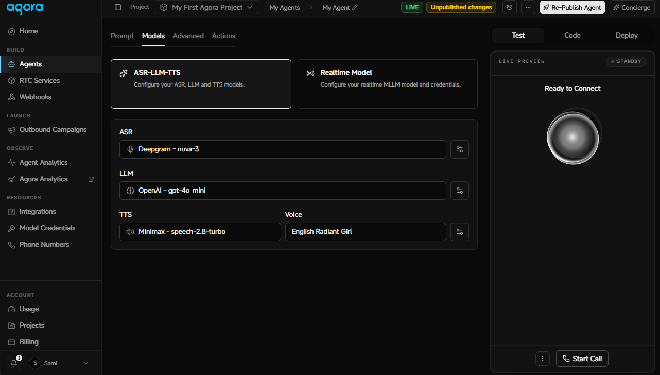Click the Outbound Campaigns megaphone icon
The image size is (660, 375).
[11, 130]
